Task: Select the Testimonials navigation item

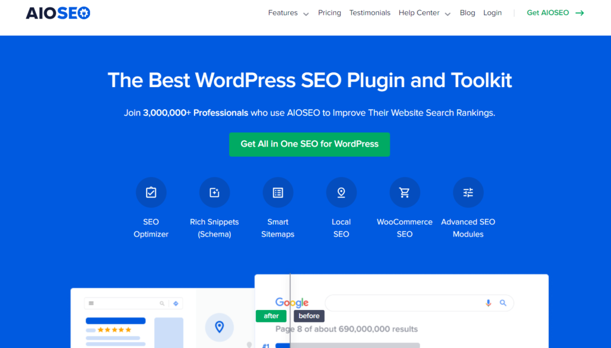Action: pos(370,13)
